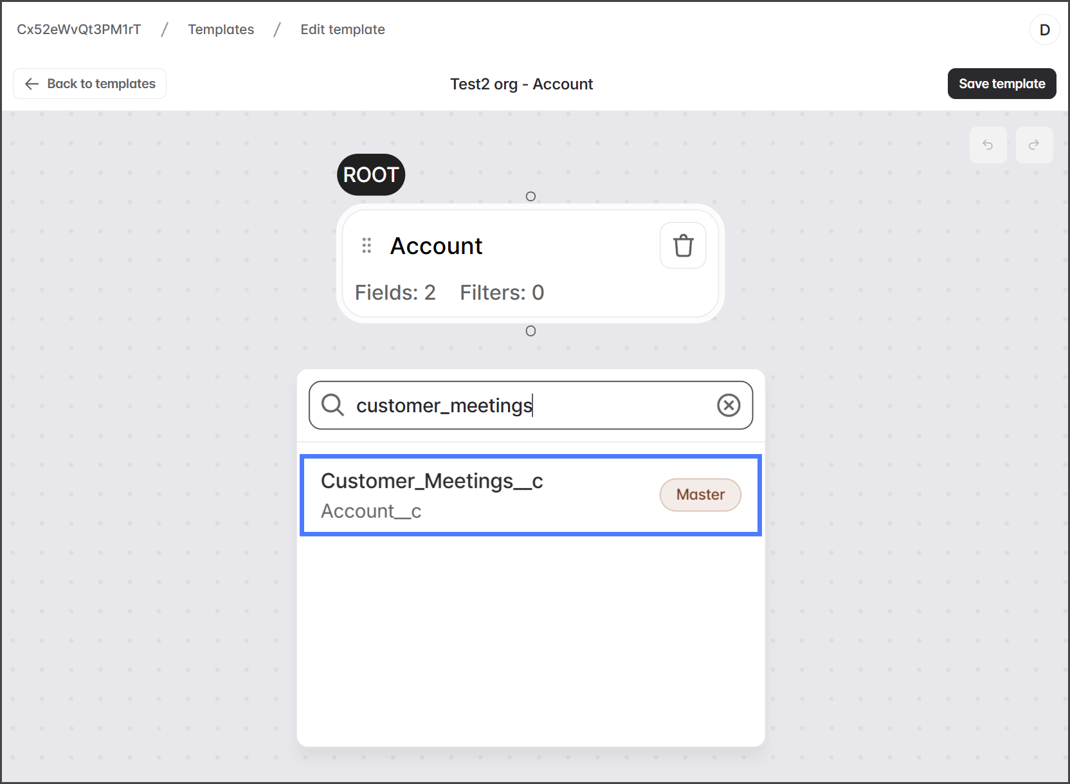This screenshot has height=784, width=1070.
Task: Delete the Account node with trash icon
Action: pyautogui.click(x=683, y=246)
